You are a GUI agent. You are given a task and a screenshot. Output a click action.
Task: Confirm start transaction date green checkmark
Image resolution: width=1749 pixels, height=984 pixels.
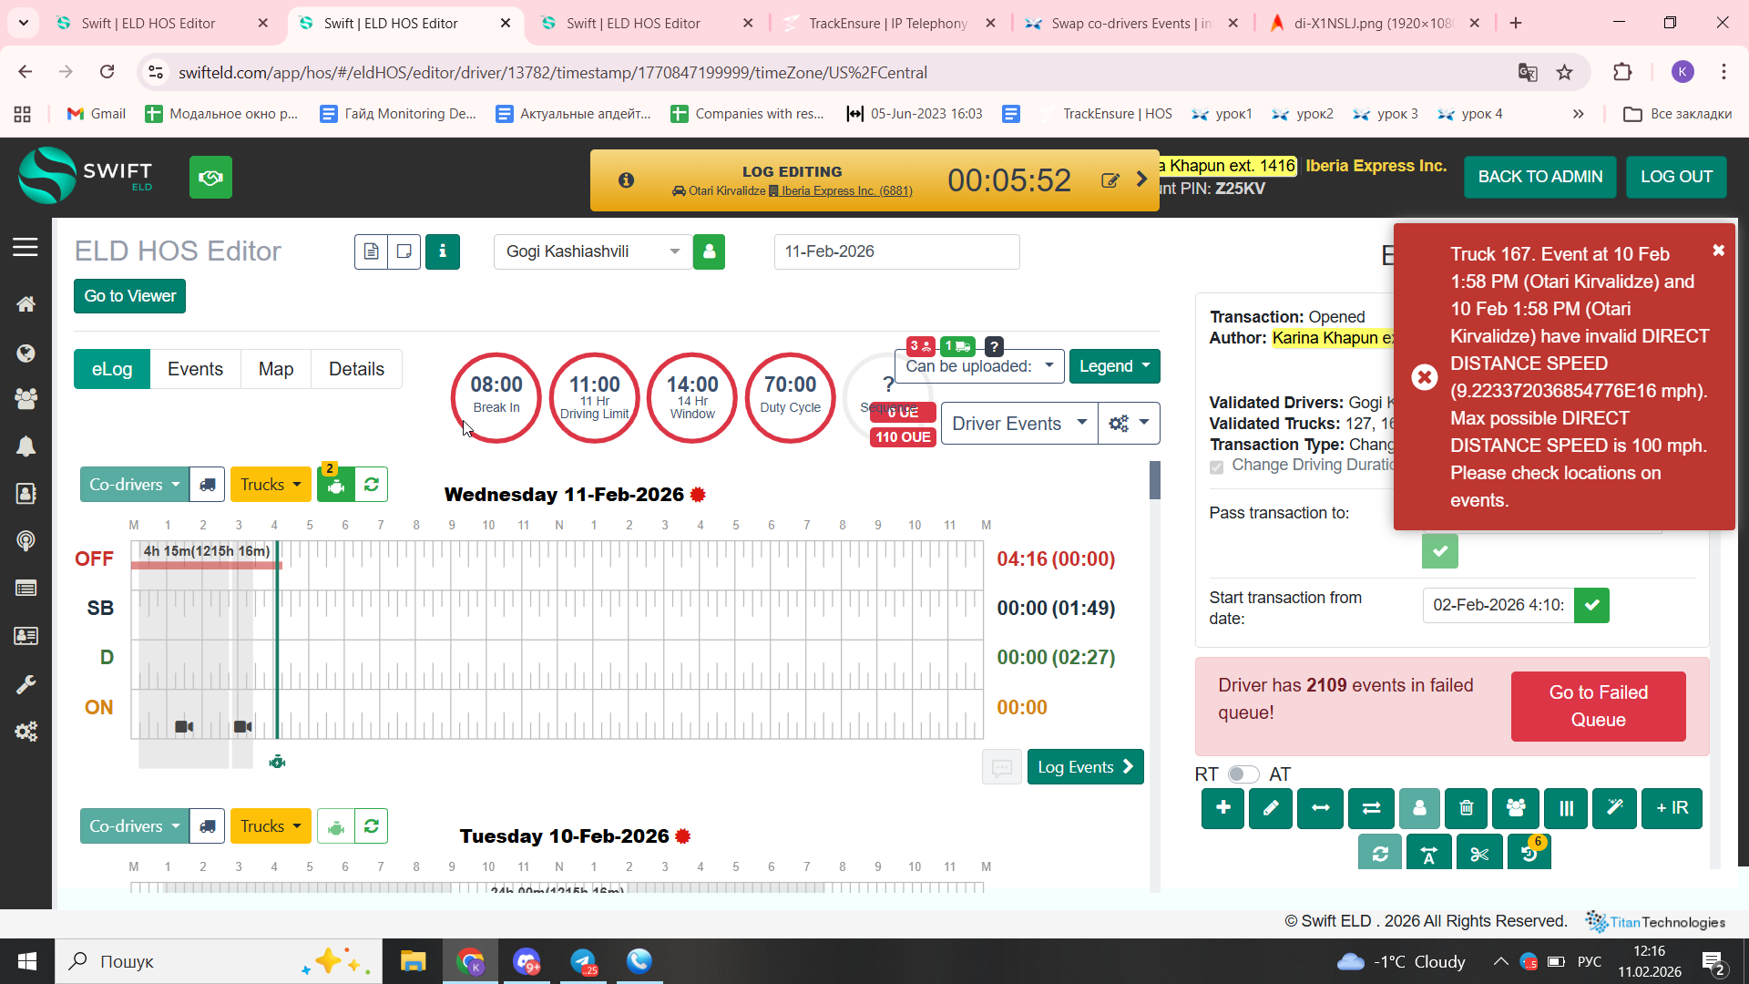point(1591,605)
